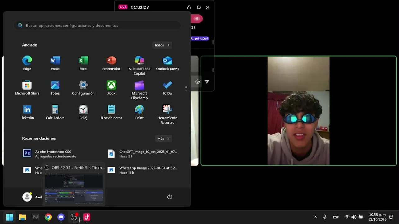Open the clock and date 10:55 p. m.
The height and width of the screenshot is (224, 399).
click(378, 217)
